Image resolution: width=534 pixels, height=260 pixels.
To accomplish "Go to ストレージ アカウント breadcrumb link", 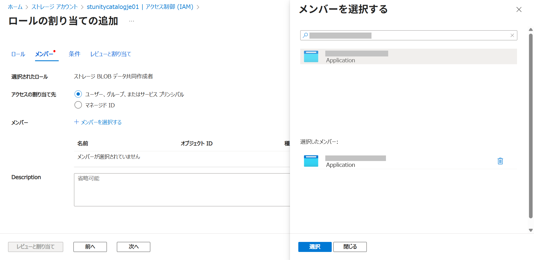I will pyautogui.click(x=55, y=7).
